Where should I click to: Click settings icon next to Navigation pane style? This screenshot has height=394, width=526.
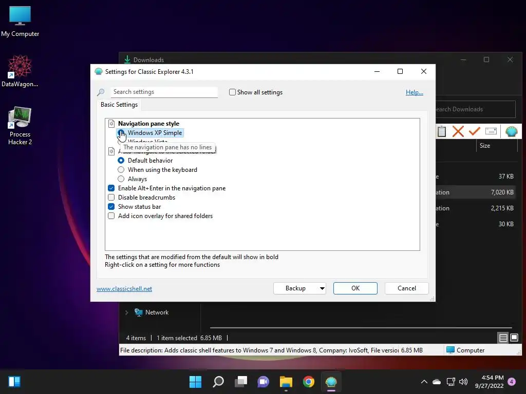tap(111, 124)
